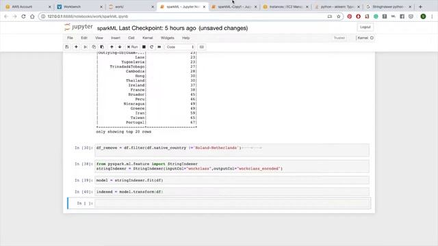
Task: Rename notebook by clicking sparkML title
Action: pos(107,28)
